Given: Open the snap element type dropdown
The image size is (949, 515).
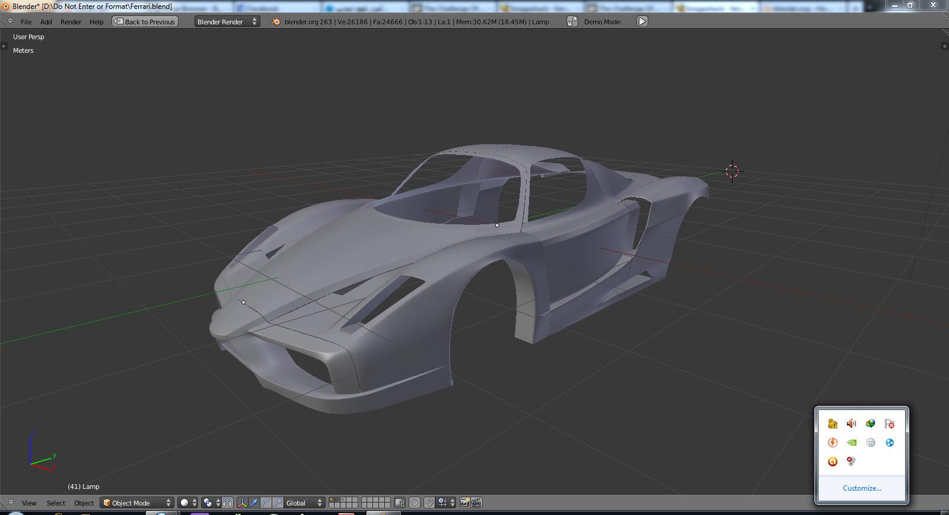Looking at the screenshot, I should tap(445, 503).
